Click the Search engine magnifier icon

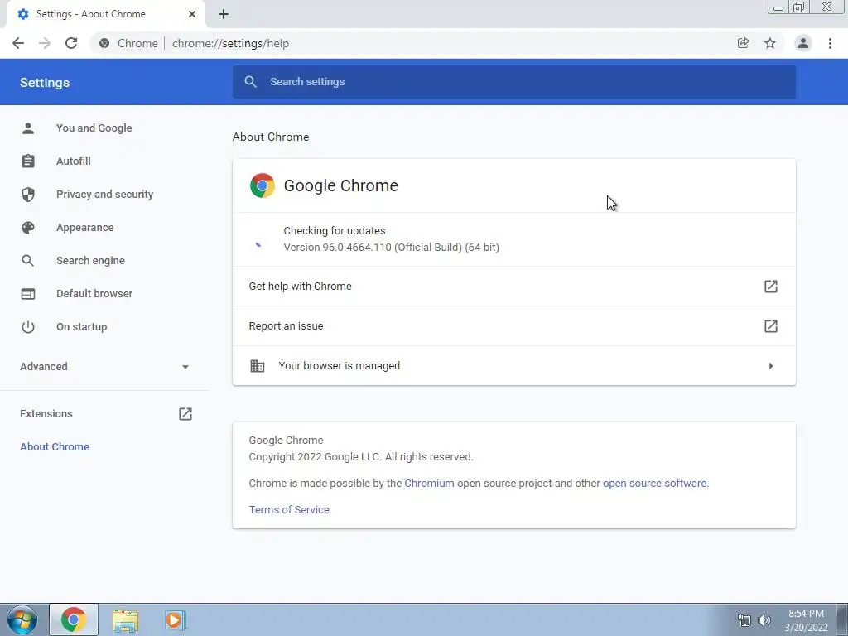click(x=28, y=261)
